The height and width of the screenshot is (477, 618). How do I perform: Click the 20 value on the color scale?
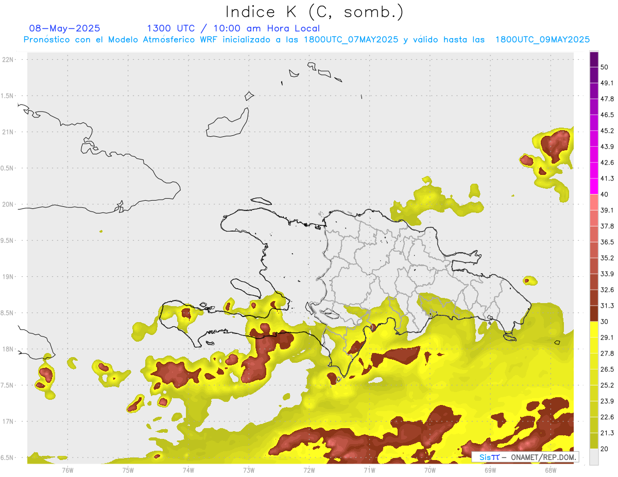point(605,449)
